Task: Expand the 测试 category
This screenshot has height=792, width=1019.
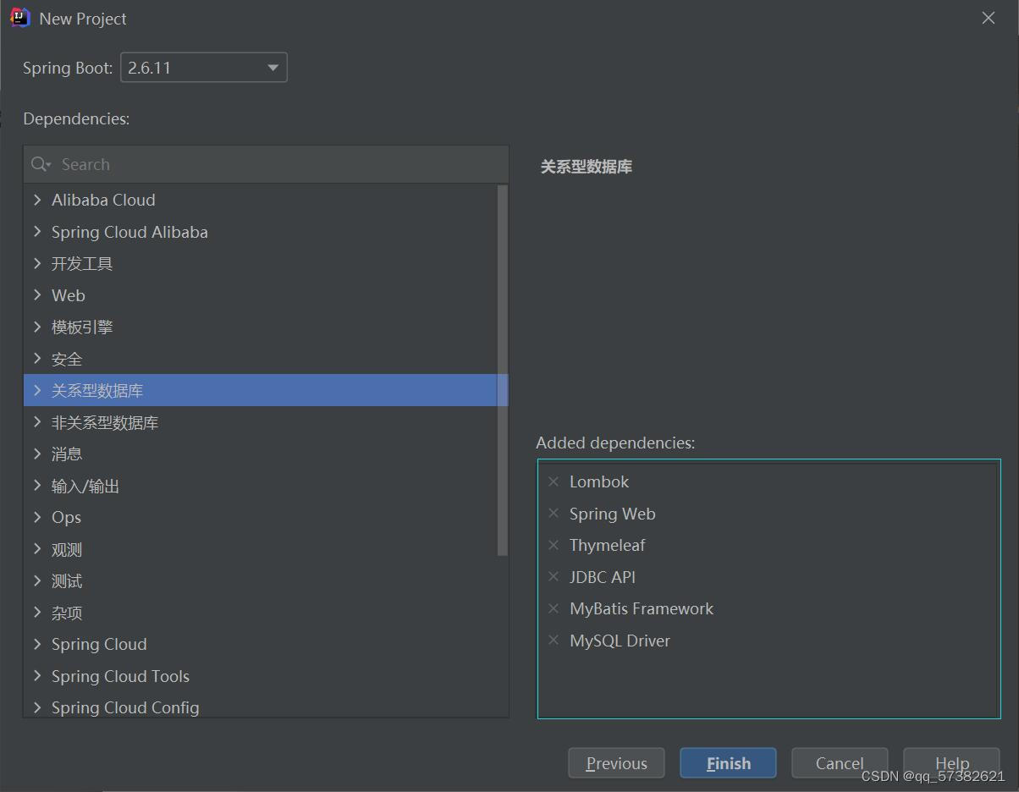Action: (x=37, y=580)
